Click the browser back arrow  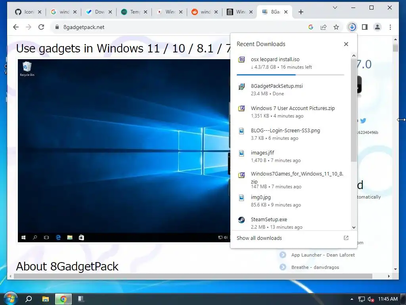coord(16,27)
